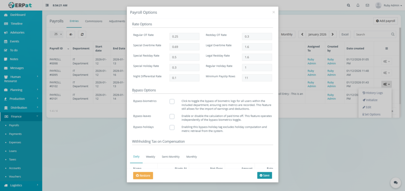The width and height of the screenshot is (405, 191).
Task: Select the Daily tax tab
Action: (x=136, y=157)
